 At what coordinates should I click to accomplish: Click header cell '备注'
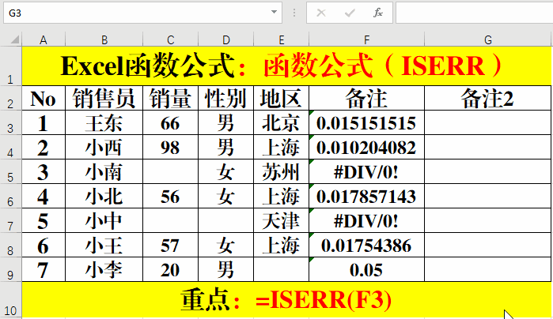click(x=366, y=98)
